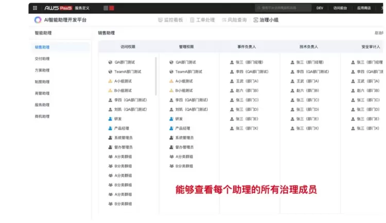Click the blue user icon beside 研发 in 访问权限
Viewport: 386px width, 223px height.
coord(110,118)
